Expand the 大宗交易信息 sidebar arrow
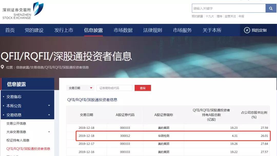The width and height of the screenshot is (277, 156). tap(49, 132)
